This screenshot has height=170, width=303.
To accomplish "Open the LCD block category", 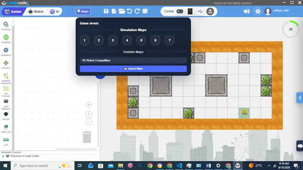I will pos(6,142).
